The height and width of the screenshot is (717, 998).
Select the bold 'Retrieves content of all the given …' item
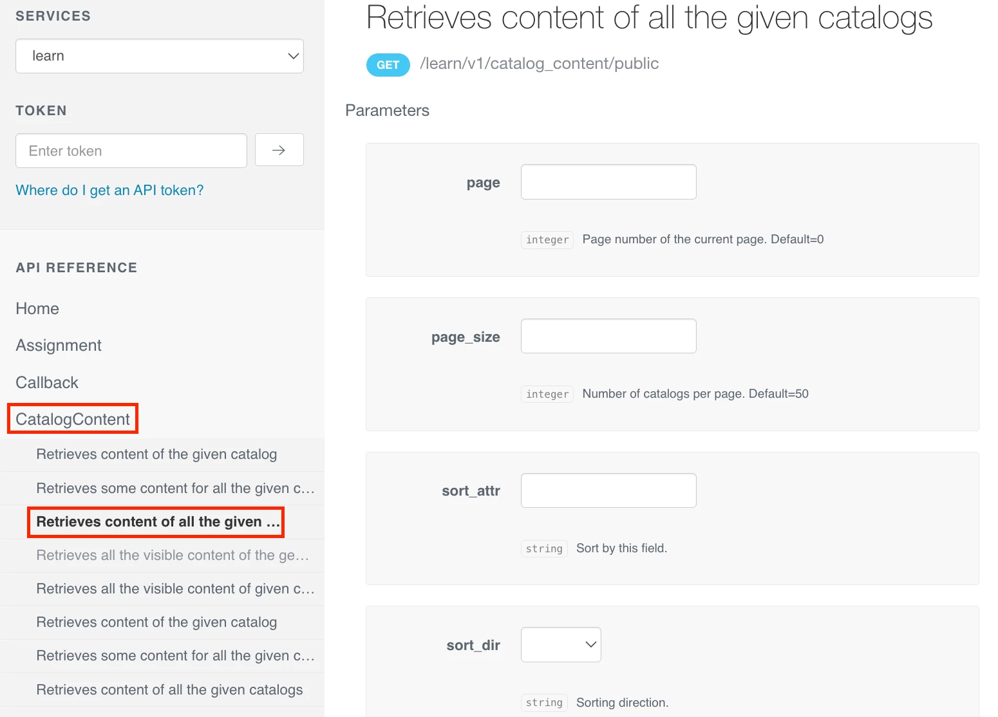[157, 522]
